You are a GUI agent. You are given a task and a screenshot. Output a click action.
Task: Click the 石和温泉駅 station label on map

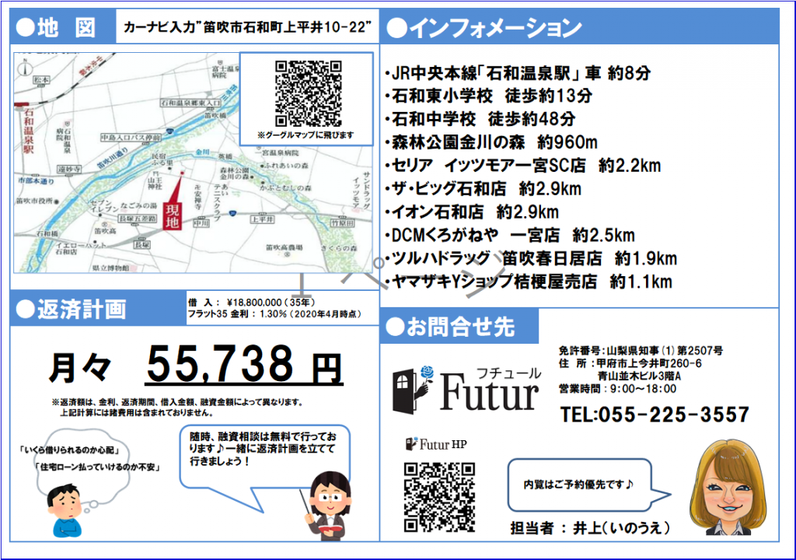pos(29,131)
